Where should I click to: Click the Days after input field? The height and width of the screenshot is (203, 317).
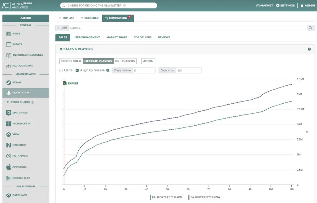[189, 71]
